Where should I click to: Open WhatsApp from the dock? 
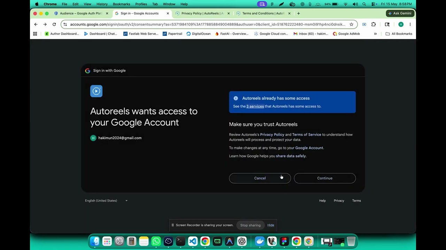[x=156, y=241]
